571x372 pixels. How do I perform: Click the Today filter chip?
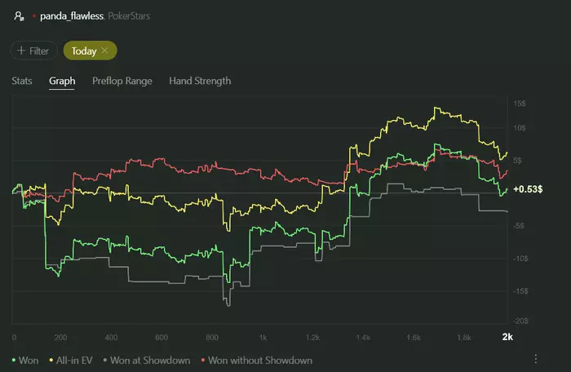coord(84,51)
